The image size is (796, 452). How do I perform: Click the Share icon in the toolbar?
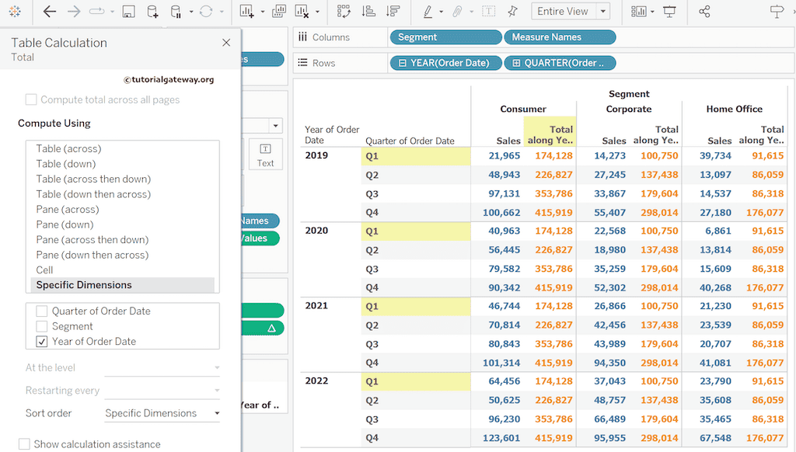(x=704, y=12)
